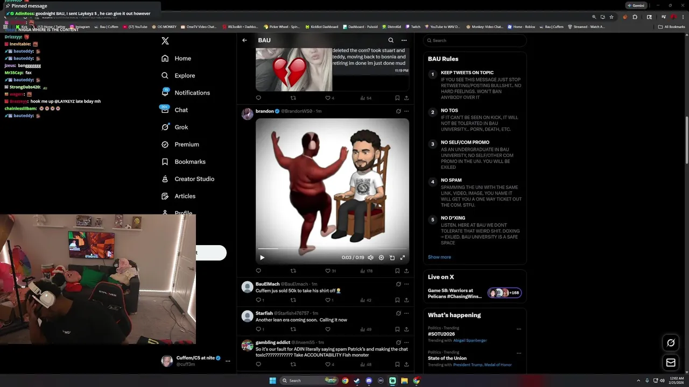View analytics of brandon's post (178)
This screenshot has height=387, width=689.
click(365, 271)
